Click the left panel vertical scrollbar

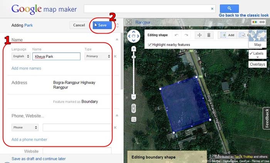pyautogui.click(x=122, y=61)
